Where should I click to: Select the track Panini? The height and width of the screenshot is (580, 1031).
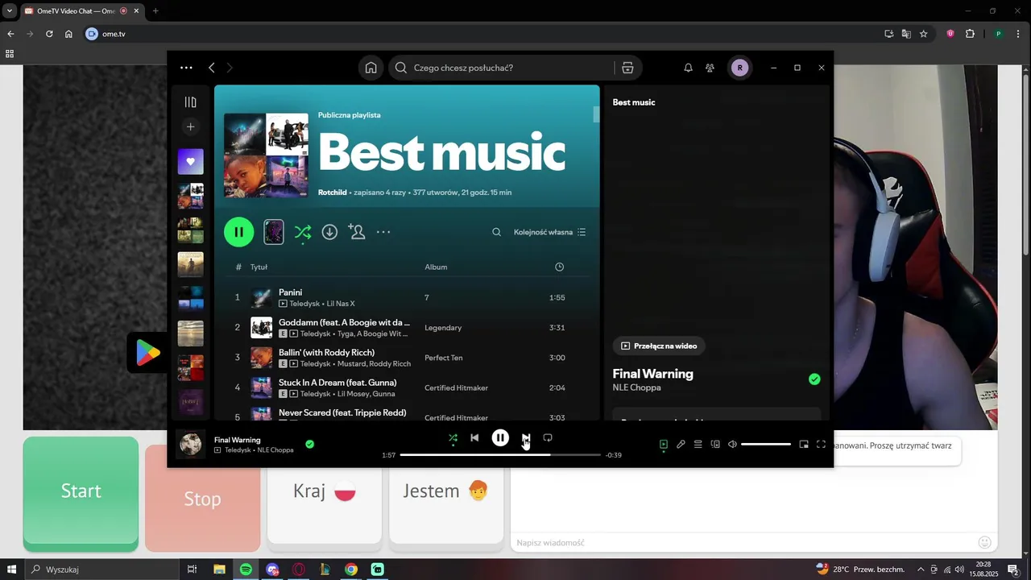pos(290,292)
